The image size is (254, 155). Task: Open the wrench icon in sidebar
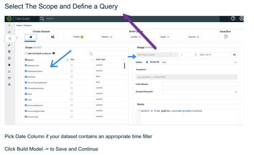point(9,45)
